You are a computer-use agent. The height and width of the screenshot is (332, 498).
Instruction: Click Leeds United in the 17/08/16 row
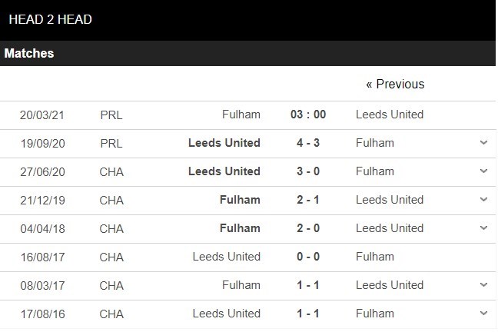[x=227, y=314]
